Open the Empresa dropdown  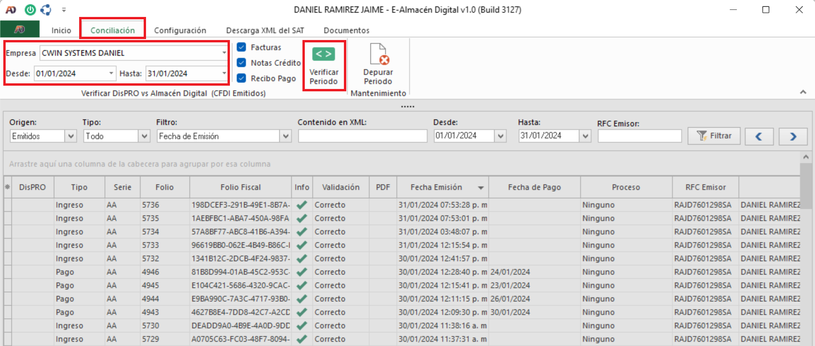(x=224, y=53)
